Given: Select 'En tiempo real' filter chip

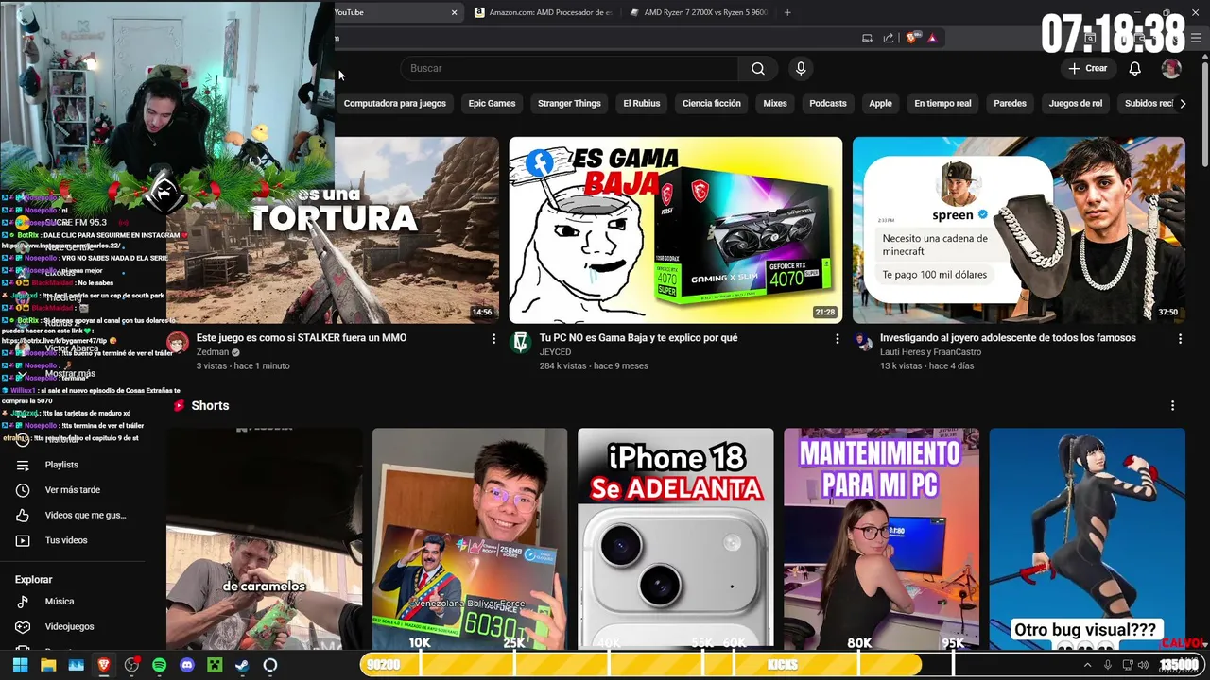Looking at the screenshot, I should [942, 103].
